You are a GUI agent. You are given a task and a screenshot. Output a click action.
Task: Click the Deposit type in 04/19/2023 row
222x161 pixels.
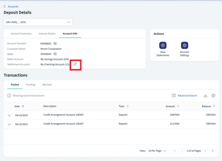pyautogui.click(x=123, y=115)
